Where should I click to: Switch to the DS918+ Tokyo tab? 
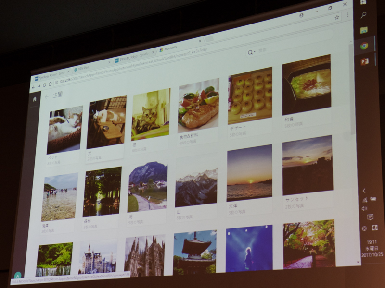[x=134, y=57]
